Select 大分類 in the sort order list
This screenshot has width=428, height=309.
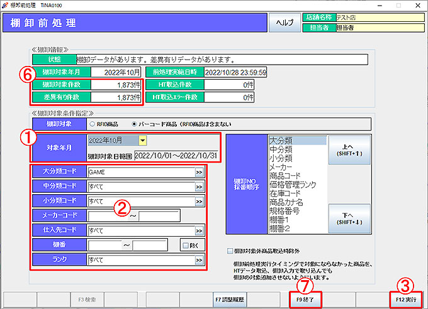tap(296, 142)
